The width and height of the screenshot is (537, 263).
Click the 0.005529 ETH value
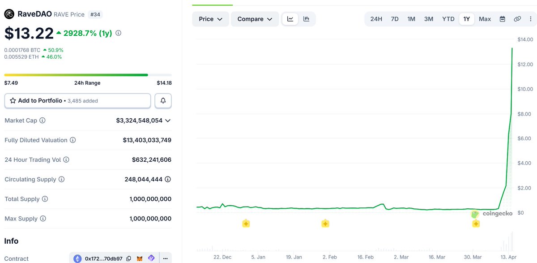coord(21,57)
